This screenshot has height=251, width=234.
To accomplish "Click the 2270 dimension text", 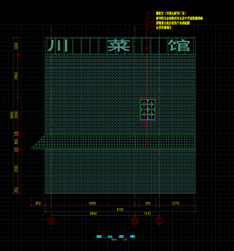I will [x=175, y=203].
